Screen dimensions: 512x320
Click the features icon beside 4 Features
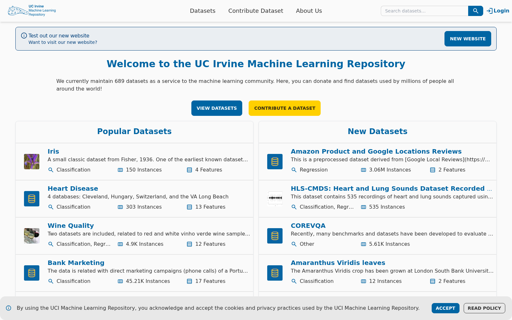[189, 170]
